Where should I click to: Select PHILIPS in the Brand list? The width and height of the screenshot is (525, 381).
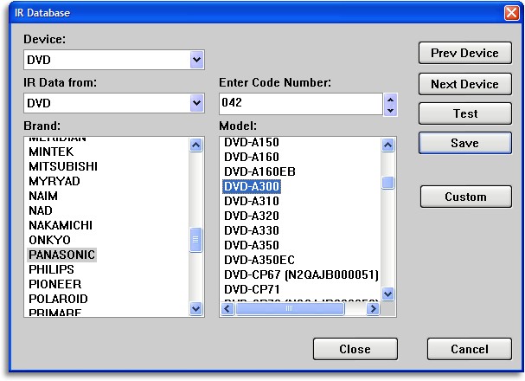[52, 269]
